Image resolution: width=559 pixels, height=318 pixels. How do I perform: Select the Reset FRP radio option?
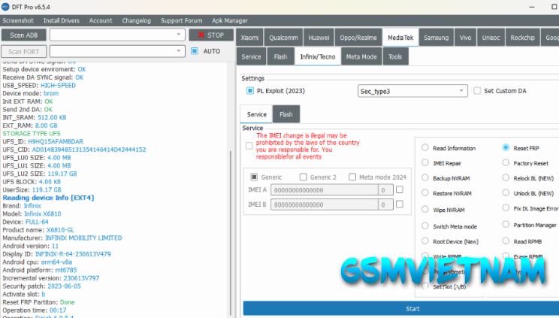[x=506, y=148]
